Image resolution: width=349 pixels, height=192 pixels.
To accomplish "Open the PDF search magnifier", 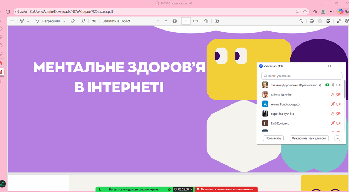I will pyautogui.click(x=301, y=21).
